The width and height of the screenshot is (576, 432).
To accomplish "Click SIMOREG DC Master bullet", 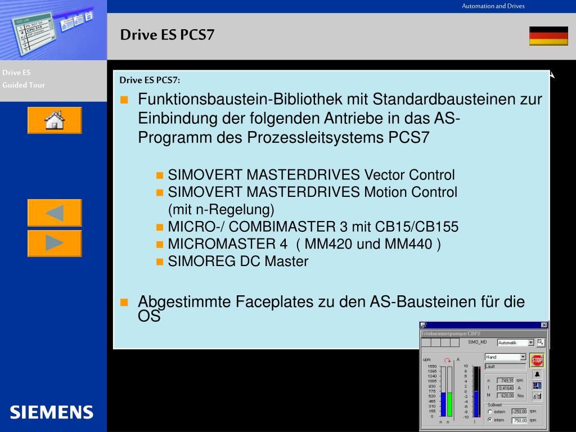I will 238,261.
